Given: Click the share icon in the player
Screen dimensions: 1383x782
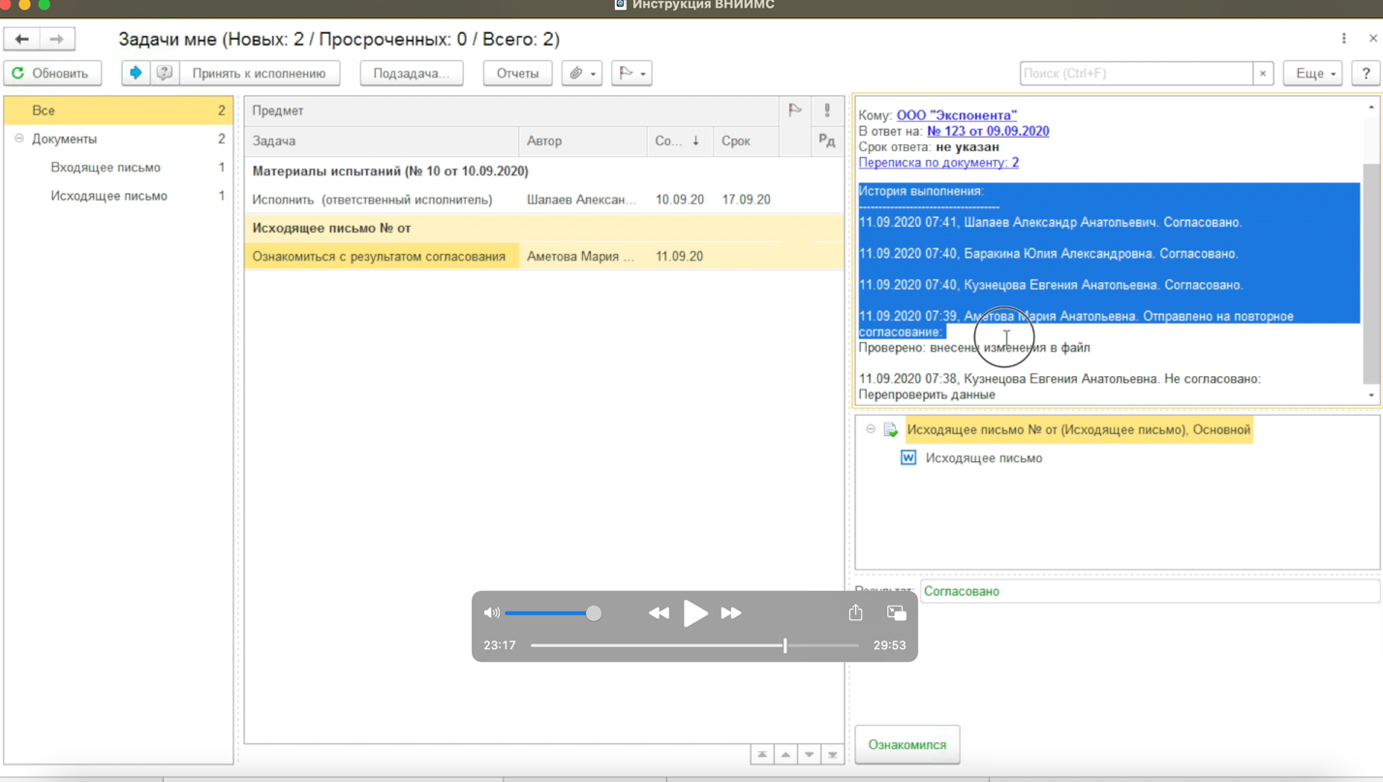Looking at the screenshot, I should tap(855, 612).
